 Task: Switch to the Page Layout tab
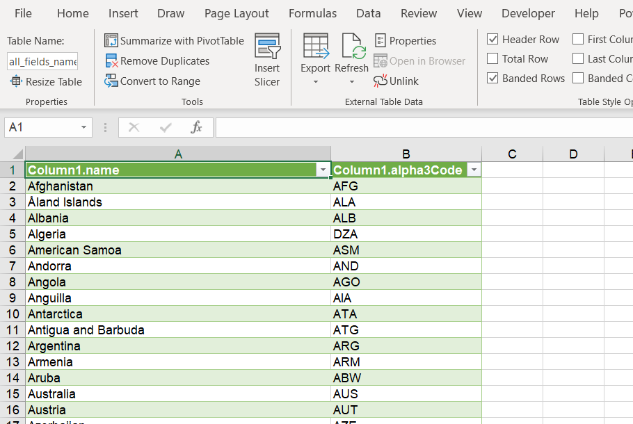(237, 13)
